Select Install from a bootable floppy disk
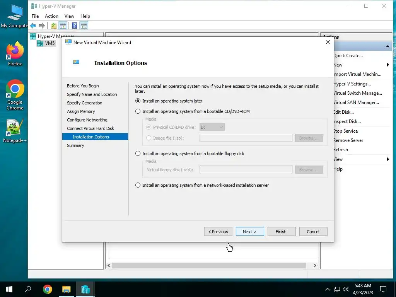The height and width of the screenshot is (297, 396). (138, 154)
